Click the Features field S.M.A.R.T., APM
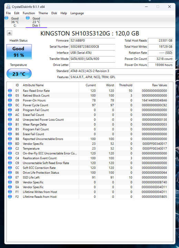Viewport: 179px width, 248px height. (x=121, y=77)
